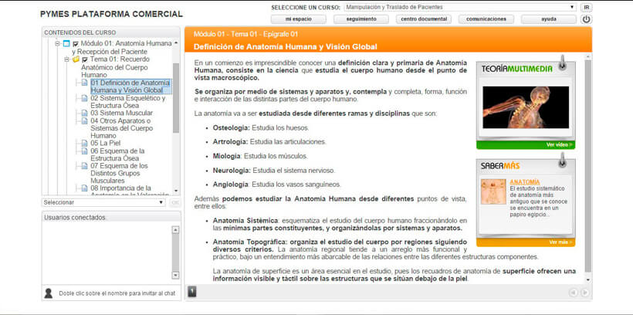Open the comunicaciones menu

(486, 19)
